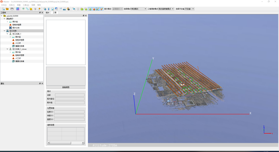This screenshot has height=152, width=279.
Task: Select the 照片分块 tree item
Action: (x=16, y=28)
